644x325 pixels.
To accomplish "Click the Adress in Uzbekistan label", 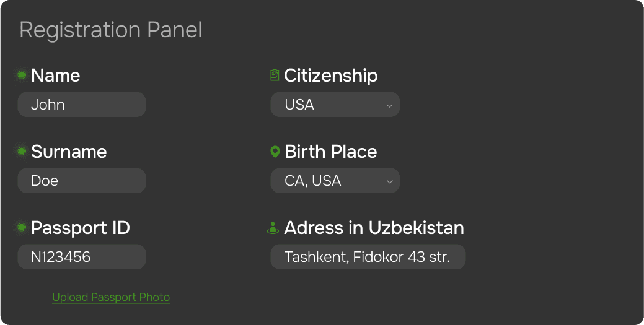I will point(374,228).
